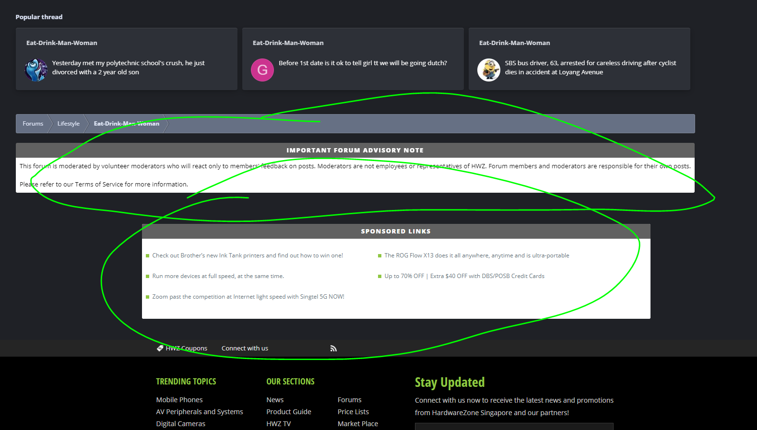Click 'Run more devices at full speed' link
This screenshot has height=430, width=757.
coord(218,276)
